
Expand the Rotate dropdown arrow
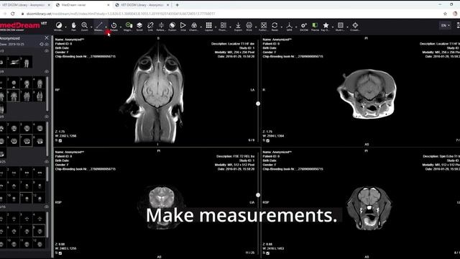point(121,27)
